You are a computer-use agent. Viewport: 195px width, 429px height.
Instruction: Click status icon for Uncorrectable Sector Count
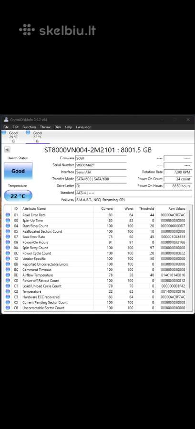(8, 308)
